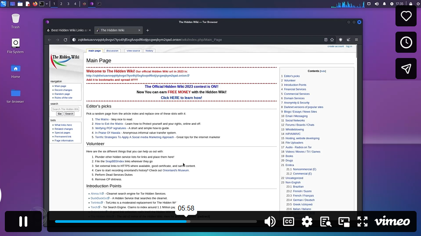The width and height of the screenshot is (421, 236).
Task: Open Tor Browser hamburger menu
Action: (x=356, y=40)
